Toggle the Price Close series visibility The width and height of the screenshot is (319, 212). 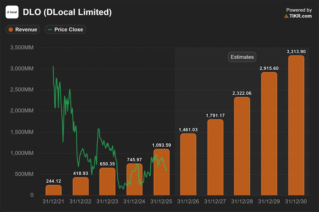[x=65, y=29]
